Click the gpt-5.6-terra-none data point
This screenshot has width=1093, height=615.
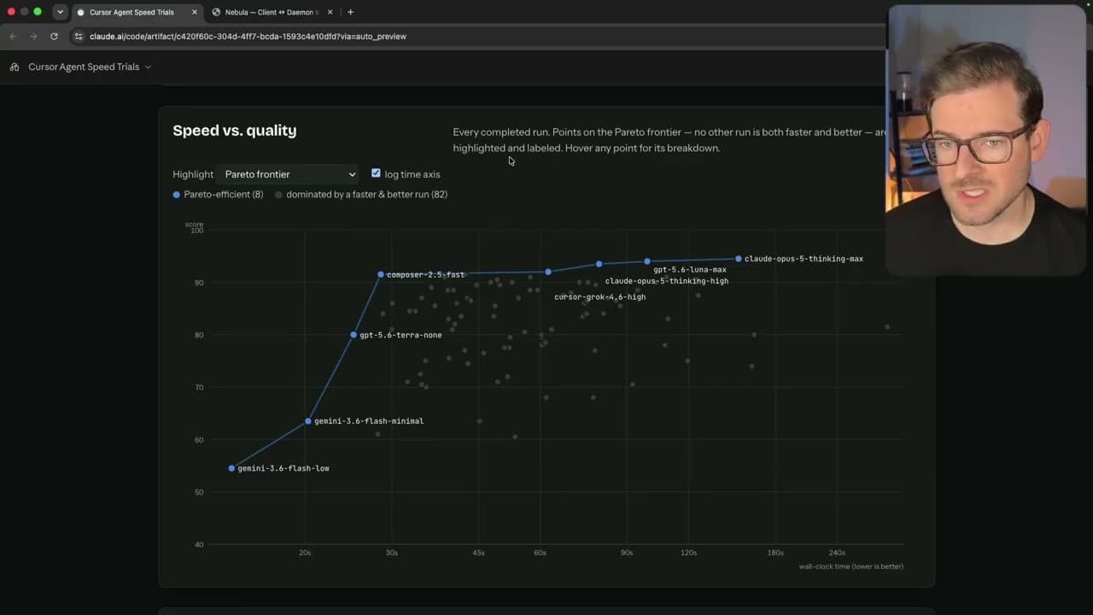[x=354, y=335]
